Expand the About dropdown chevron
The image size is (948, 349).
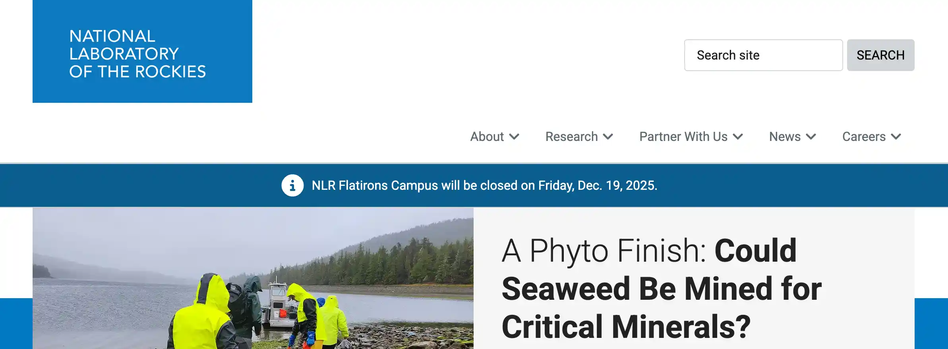(515, 137)
